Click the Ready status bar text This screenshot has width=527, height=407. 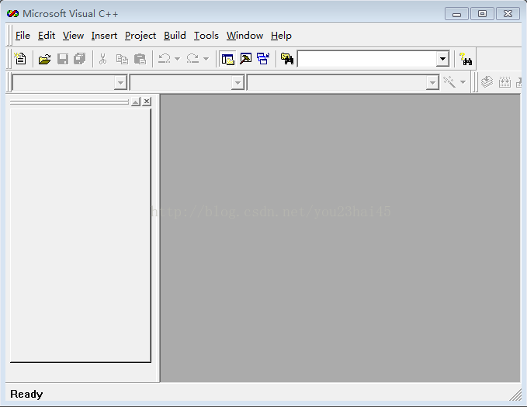point(26,394)
